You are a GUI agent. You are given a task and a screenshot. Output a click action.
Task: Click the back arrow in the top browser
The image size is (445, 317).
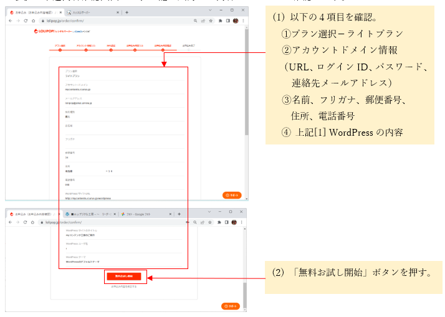tap(10, 21)
